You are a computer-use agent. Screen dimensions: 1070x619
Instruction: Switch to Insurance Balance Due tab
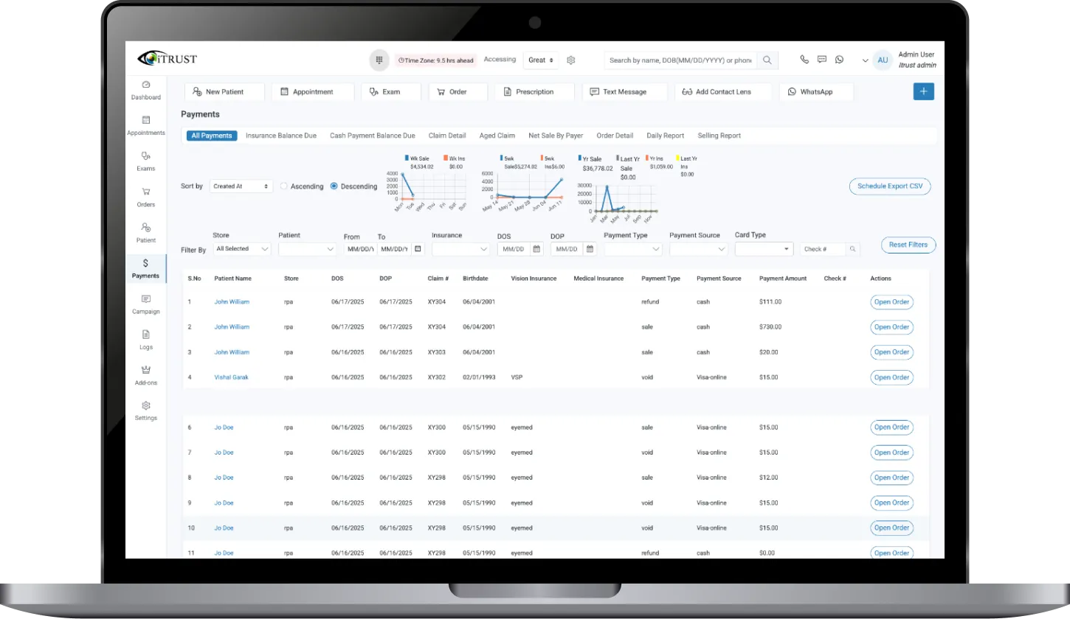coord(281,136)
